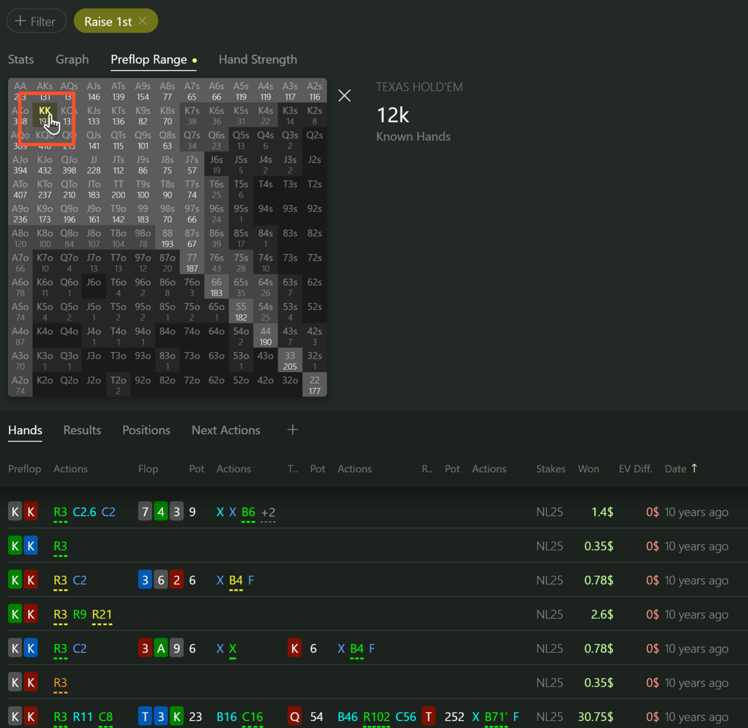Click the red K turn card in fifth row

294,648
